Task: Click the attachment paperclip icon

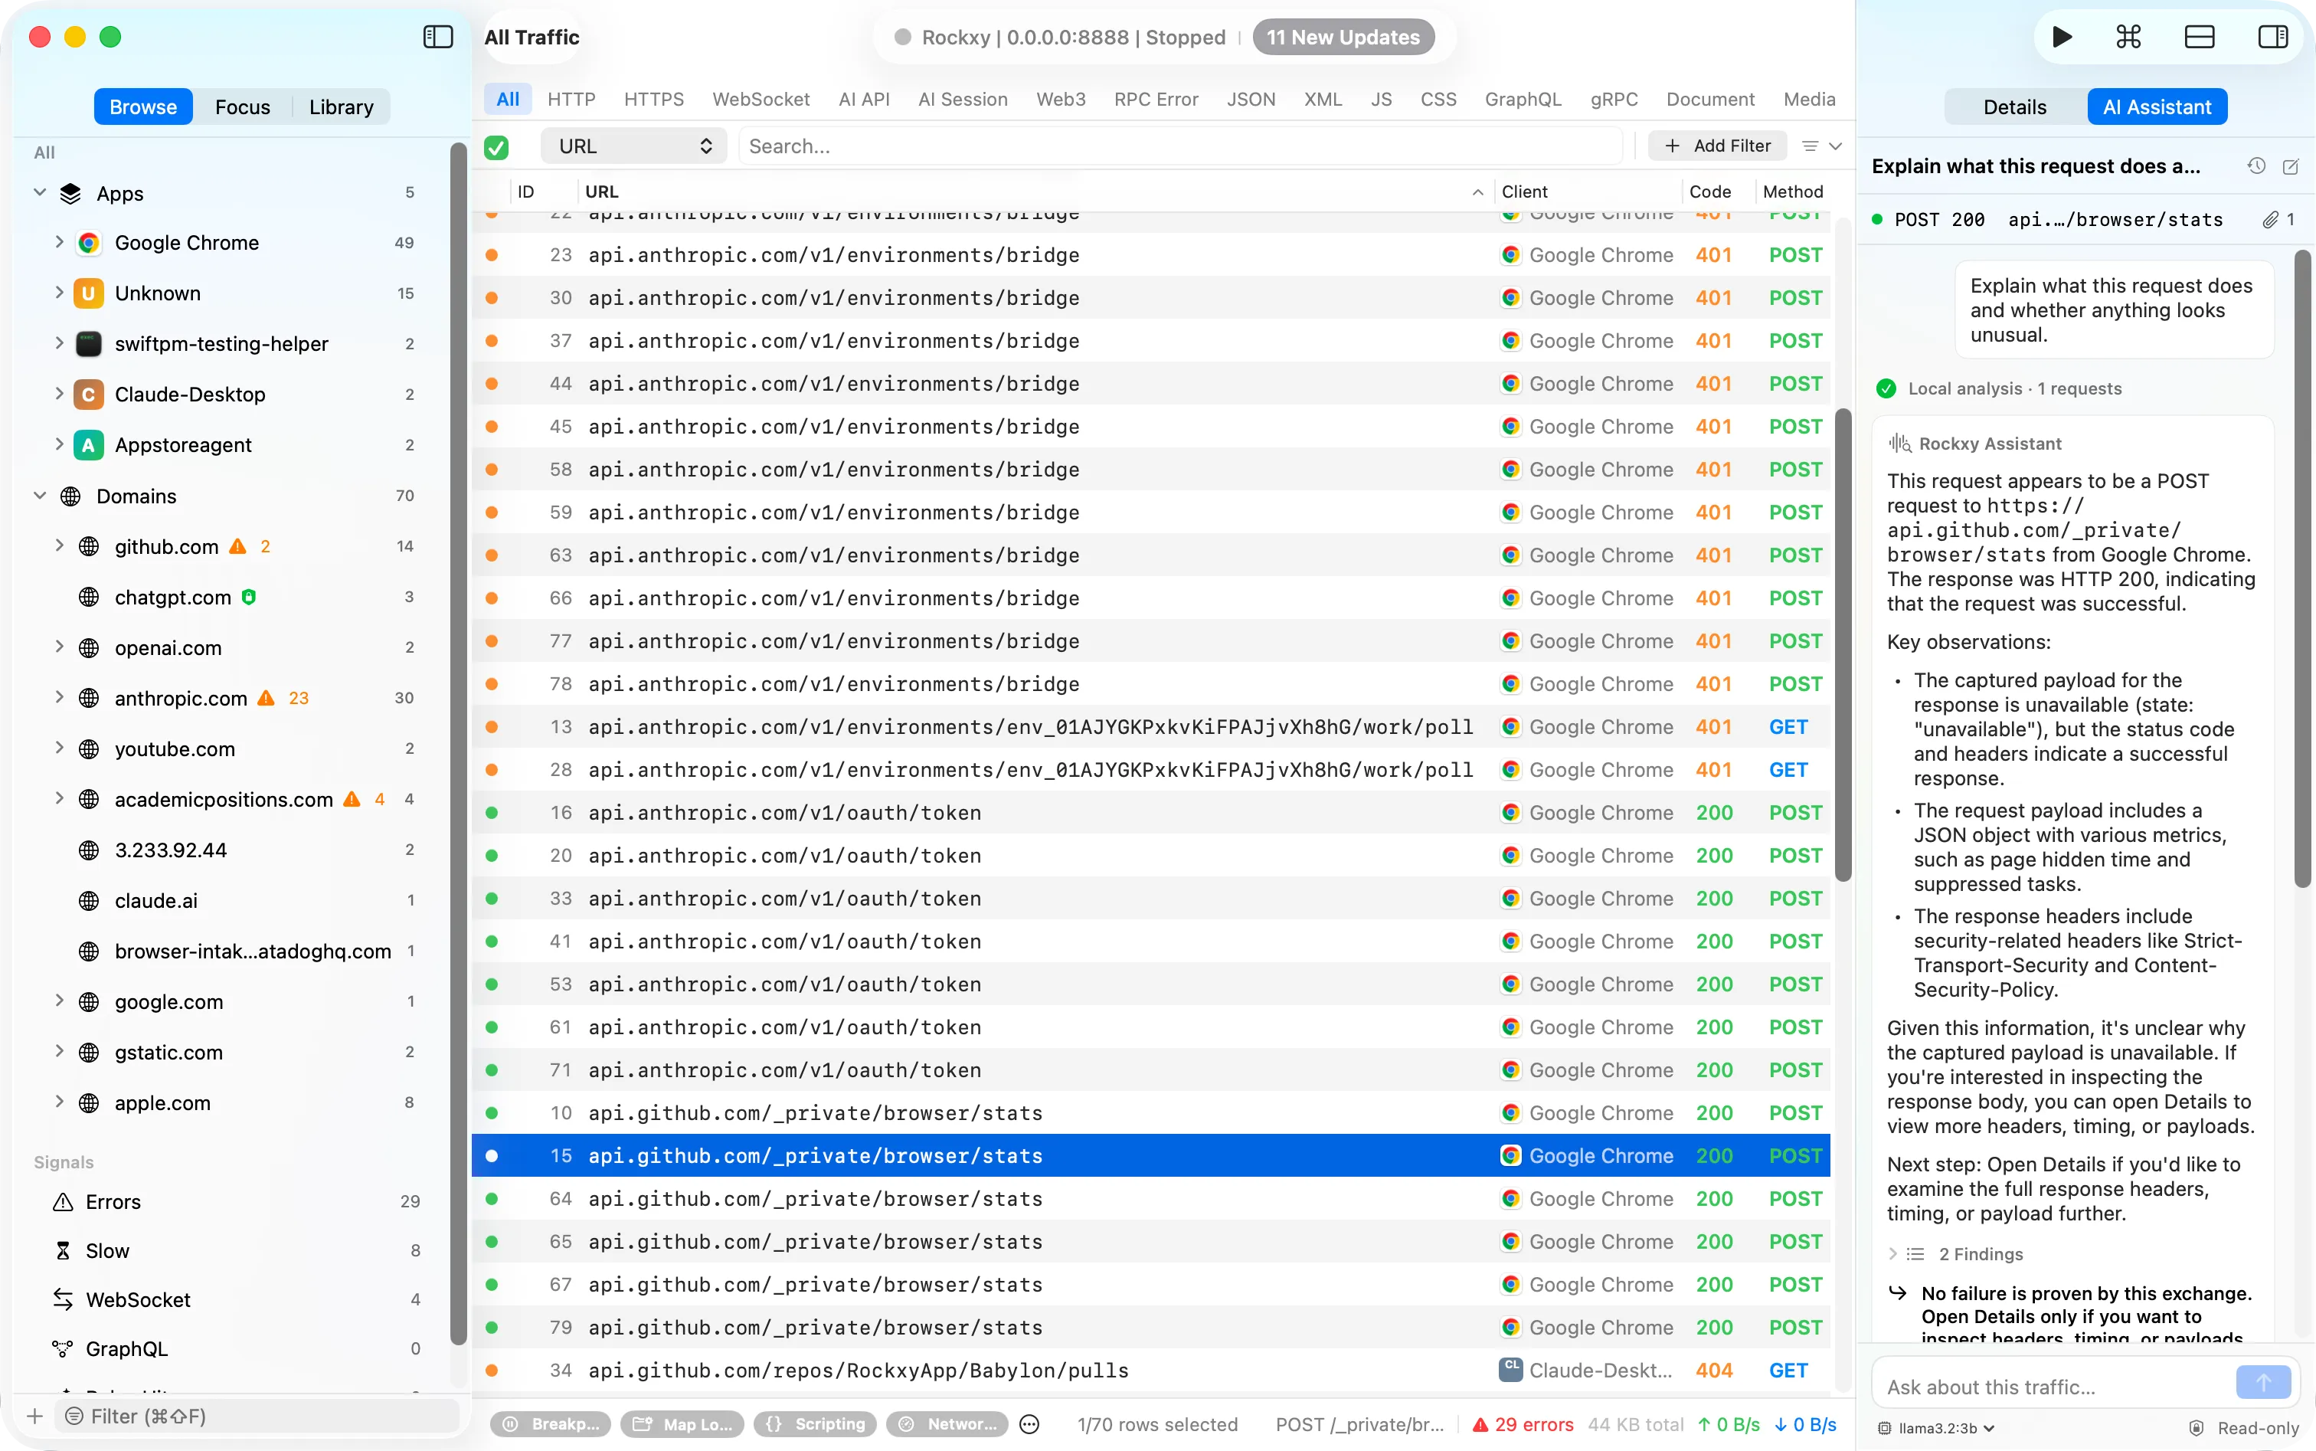Action: pyautogui.click(x=2270, y=220)
